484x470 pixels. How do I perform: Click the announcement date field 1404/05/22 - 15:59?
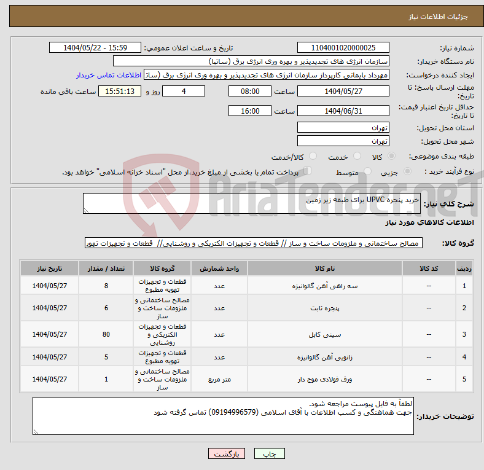click(95, 47)
